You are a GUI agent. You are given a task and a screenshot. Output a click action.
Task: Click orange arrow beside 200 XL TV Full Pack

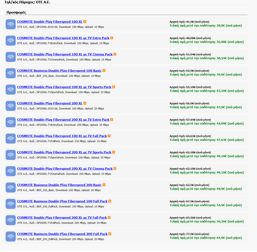[x=109, y=217]
